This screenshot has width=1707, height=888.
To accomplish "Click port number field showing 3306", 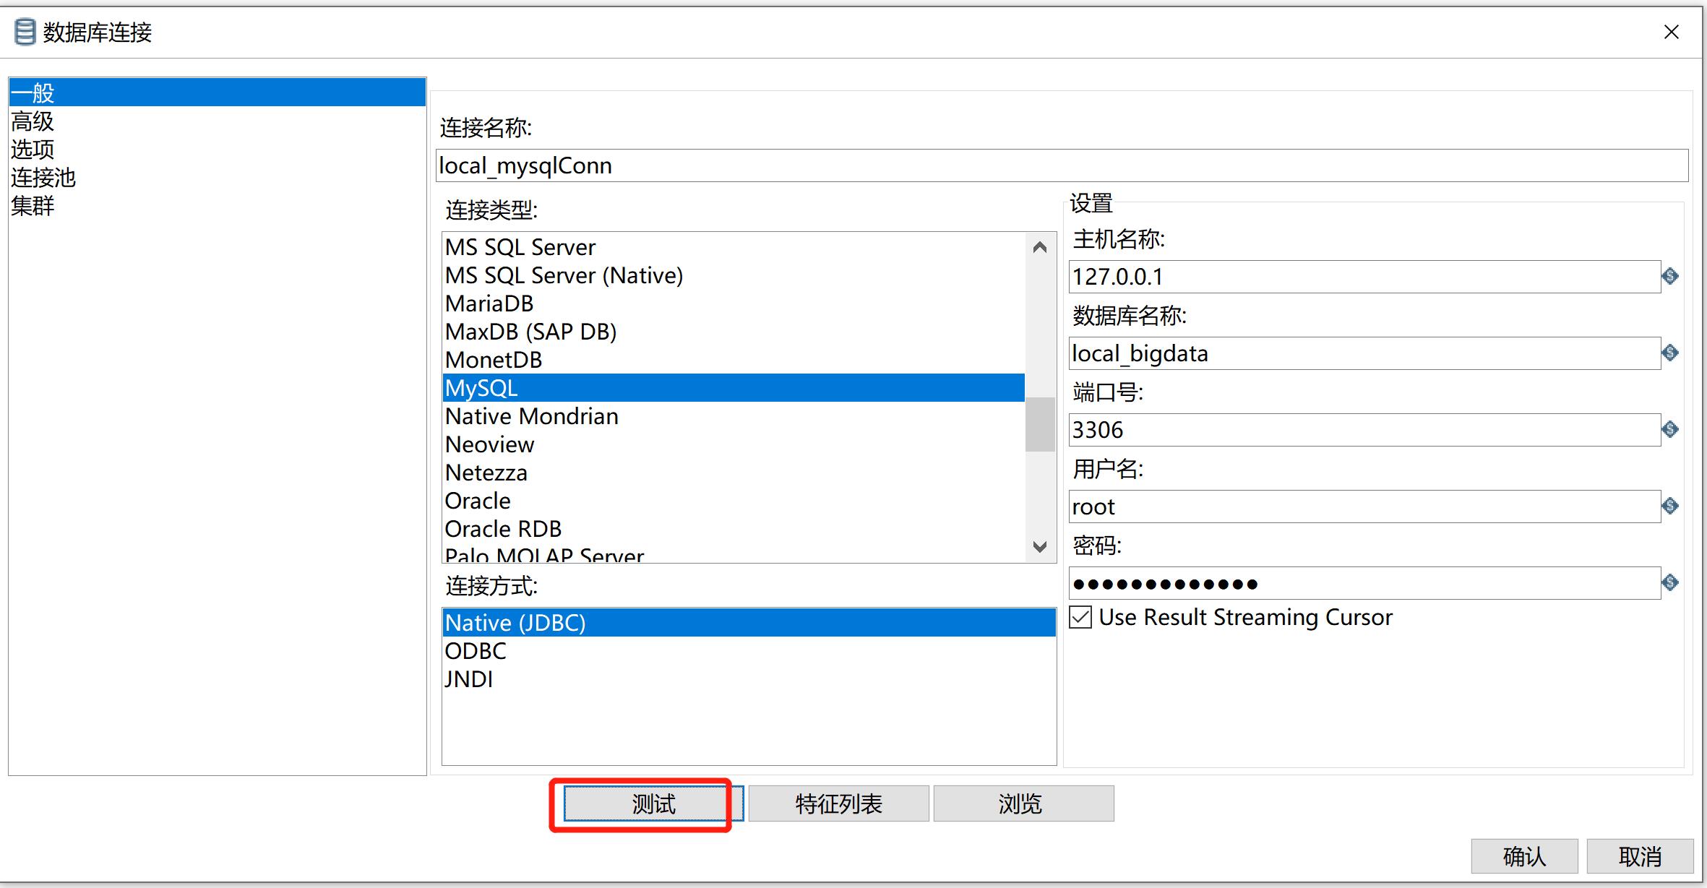I will click(x=1364, y=429).
